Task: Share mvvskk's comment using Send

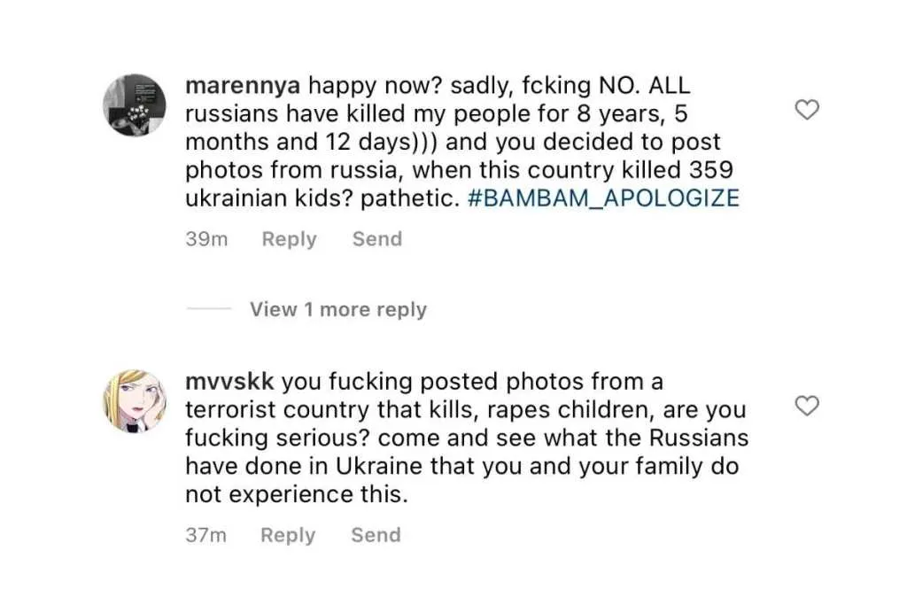Action: (375, 534)
